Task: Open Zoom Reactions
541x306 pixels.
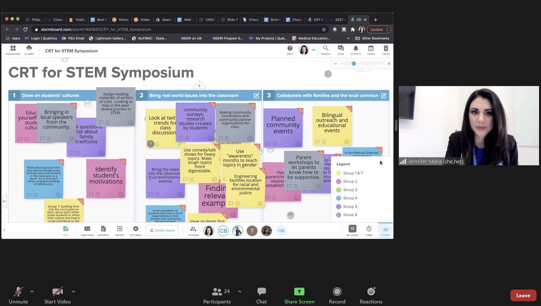Action: [x=371, y=292]
